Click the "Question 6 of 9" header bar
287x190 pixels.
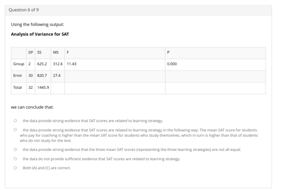pyautogui.click(x=25, y=10)
